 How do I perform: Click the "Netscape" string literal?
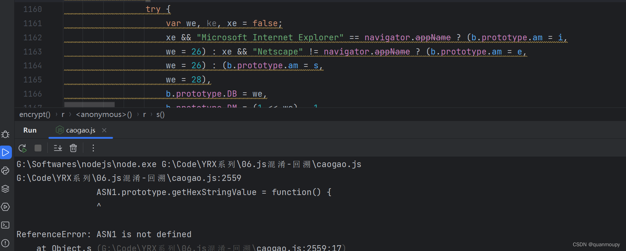(278, 52)
